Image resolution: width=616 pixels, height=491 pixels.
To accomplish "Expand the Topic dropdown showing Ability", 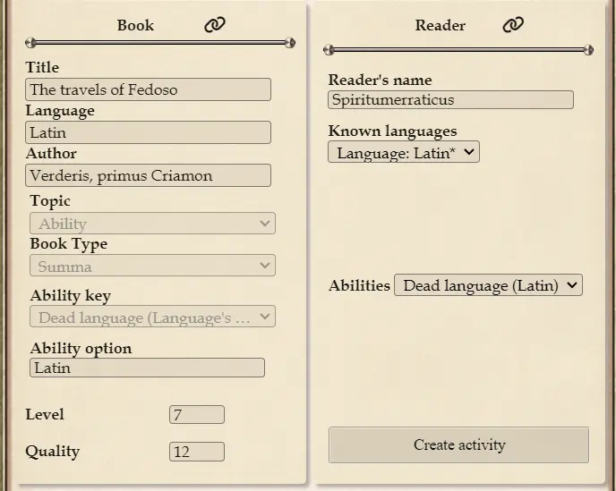I will (152, 224).
